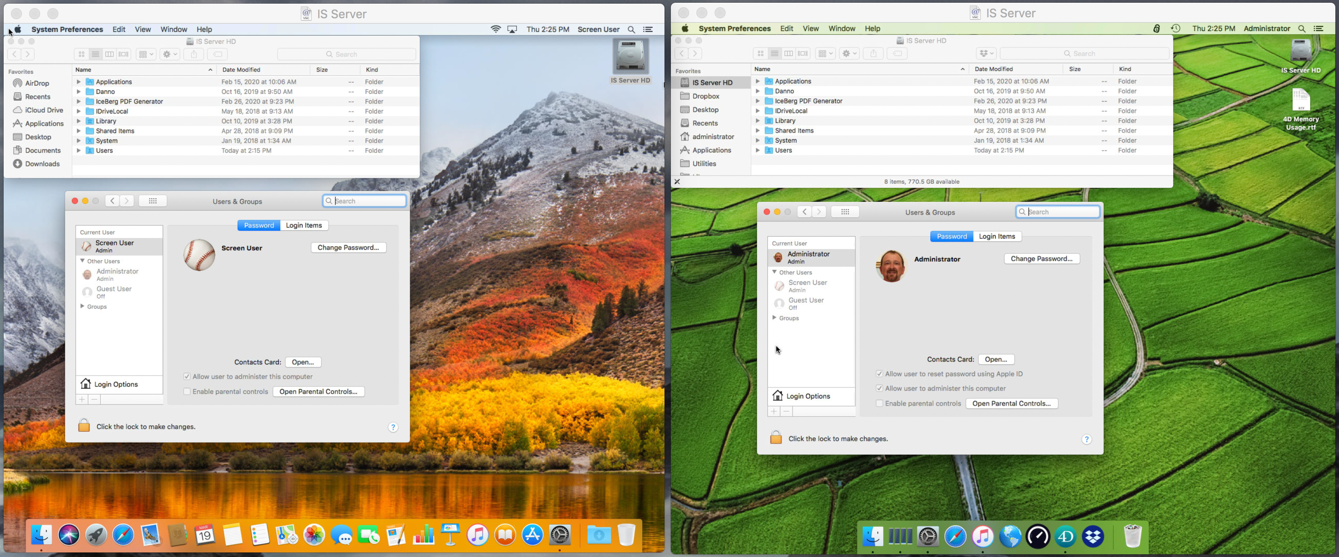Select list view icon in left Finder toolbar
This screenshot has height=557, width=1339.
(95, 54)
